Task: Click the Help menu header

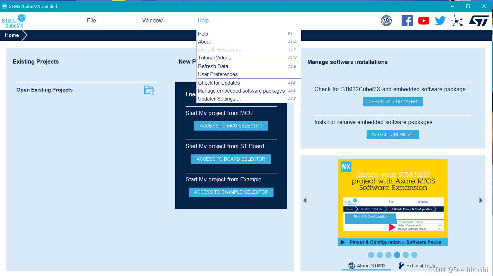Action: [203, 20]
